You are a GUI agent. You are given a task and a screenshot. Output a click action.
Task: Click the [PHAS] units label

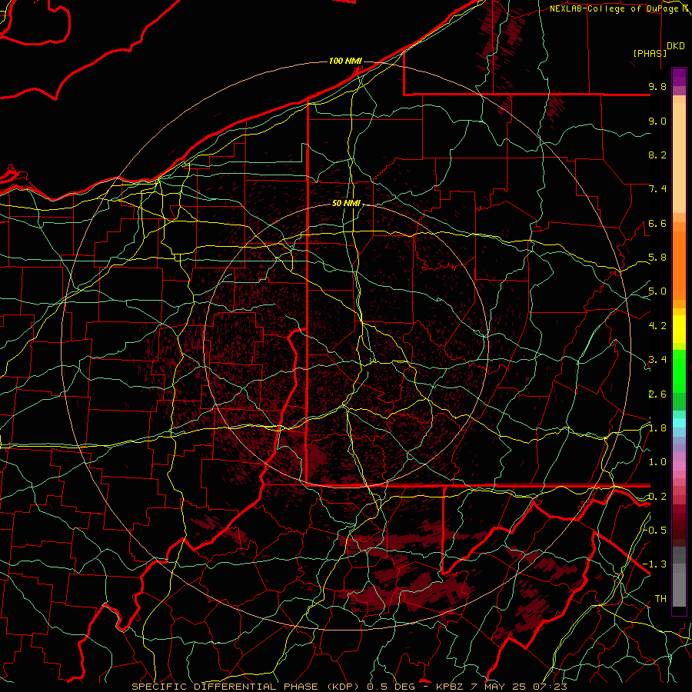[x=650, y=53]
